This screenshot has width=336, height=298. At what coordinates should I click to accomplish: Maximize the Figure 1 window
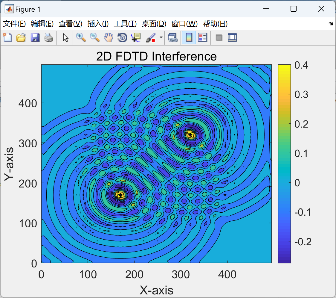coord(293,9)
